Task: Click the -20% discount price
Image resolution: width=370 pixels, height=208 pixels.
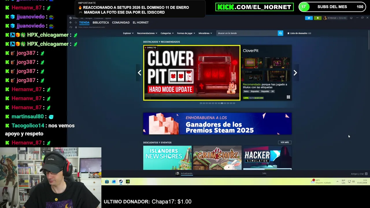Action: click(253, 98)
